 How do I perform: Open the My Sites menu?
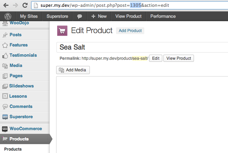[x=28, y=16]
